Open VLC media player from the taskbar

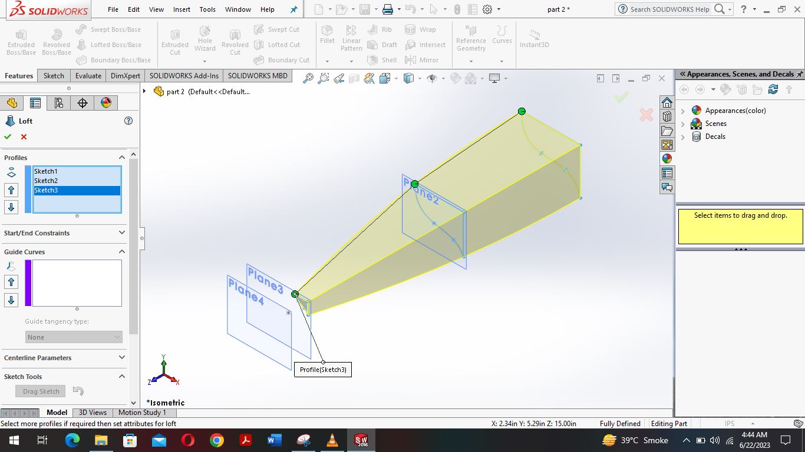coord(332,440)
